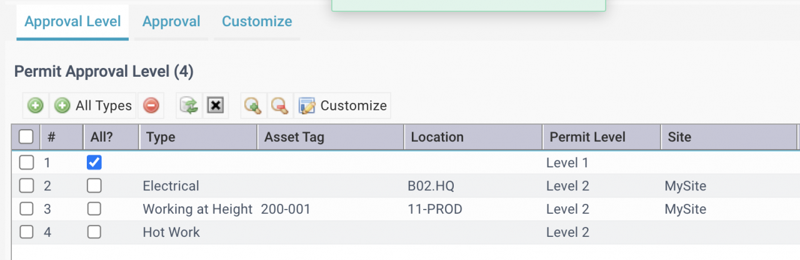Click the red delete row icon
Viewport: 800px width, 260px height.
click(x=151, y=106)
